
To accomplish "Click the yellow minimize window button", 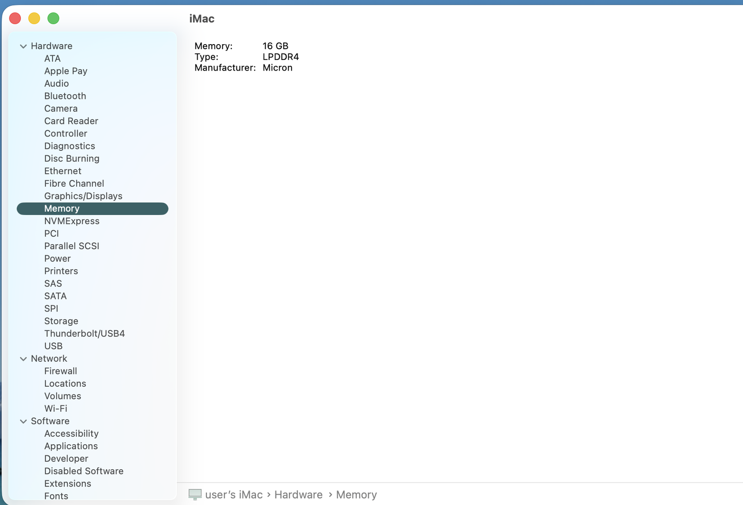I will coord(34,19).
